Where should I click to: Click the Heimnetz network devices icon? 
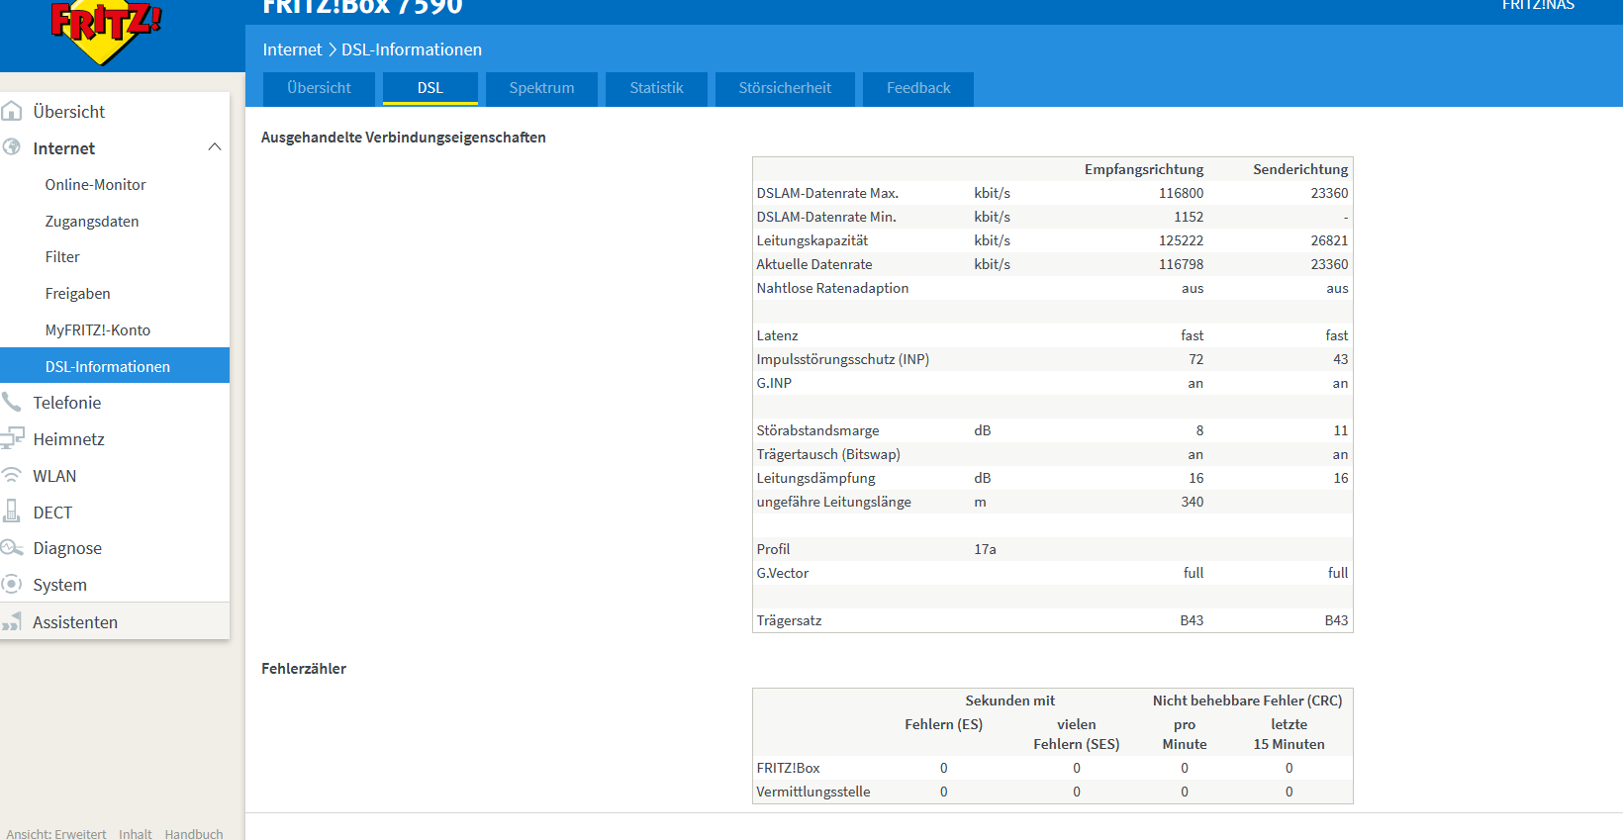pyautogui.click(x=12, y=438)
